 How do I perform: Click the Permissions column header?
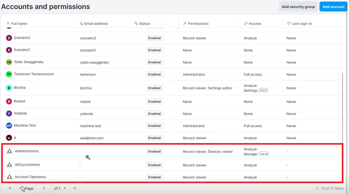click(198, 23)
